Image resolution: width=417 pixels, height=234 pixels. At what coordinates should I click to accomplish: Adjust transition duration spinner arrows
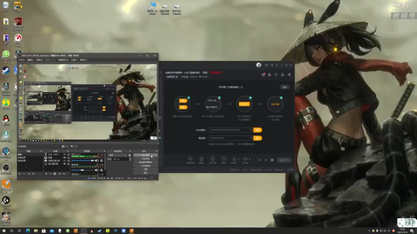(130, 159)
